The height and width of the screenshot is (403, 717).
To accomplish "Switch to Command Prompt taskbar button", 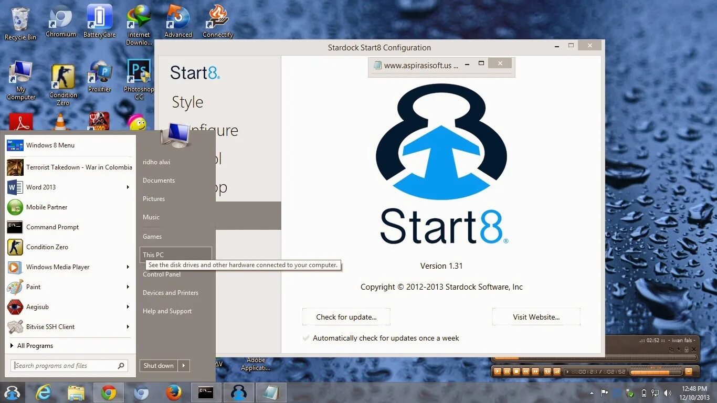I will tap(206, 393).
